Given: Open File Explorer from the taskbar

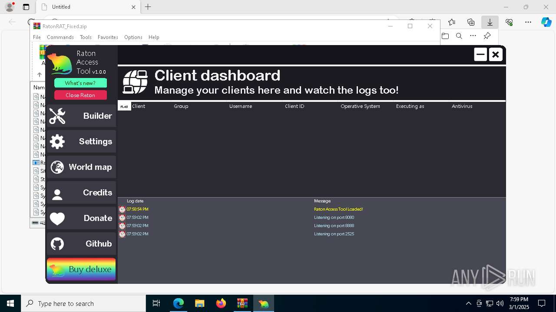Looking at the screenshot, I should click(x=200, y=303).
